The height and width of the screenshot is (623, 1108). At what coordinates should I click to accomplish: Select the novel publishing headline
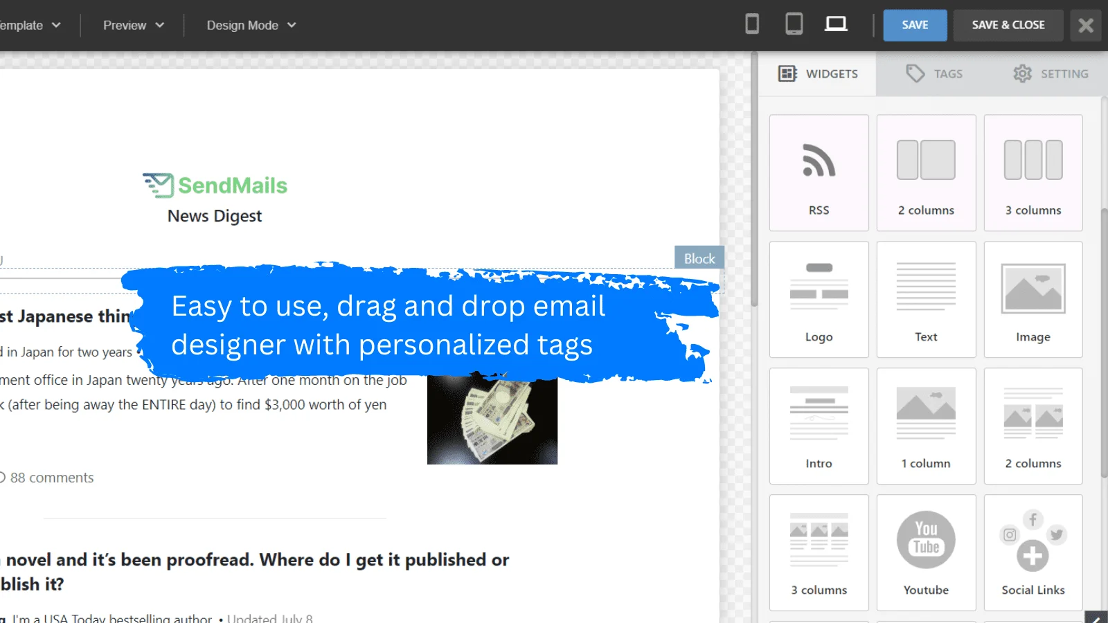[x=255, y=572]
